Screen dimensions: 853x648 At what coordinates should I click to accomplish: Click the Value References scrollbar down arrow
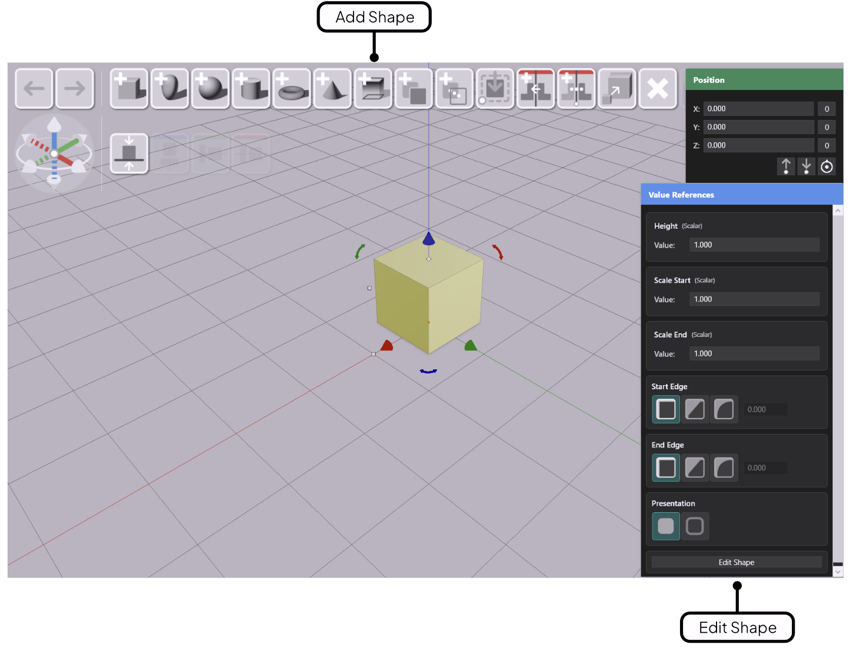click(x=838, y=572)
